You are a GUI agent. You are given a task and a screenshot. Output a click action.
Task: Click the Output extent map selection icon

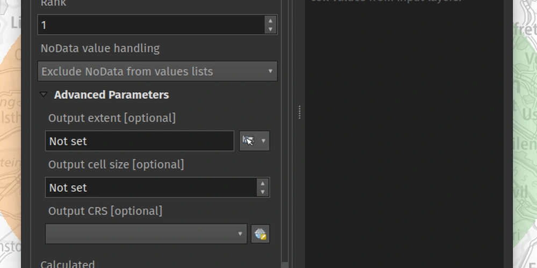[x=248, y=141]
